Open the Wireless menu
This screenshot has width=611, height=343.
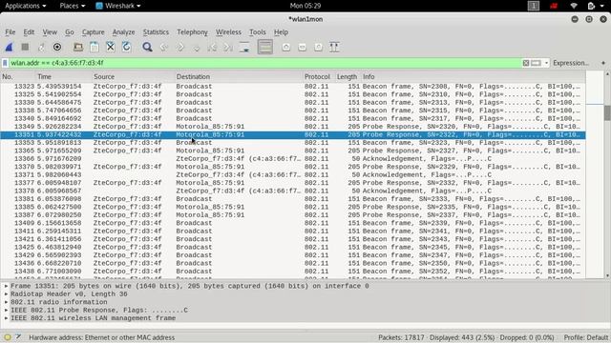228,32
